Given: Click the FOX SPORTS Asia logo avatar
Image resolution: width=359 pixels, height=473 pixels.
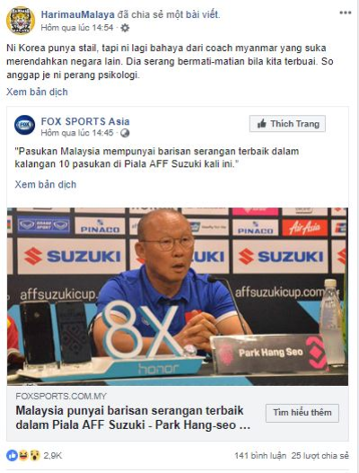Looking at the screenshot, I should pos(25,125).
